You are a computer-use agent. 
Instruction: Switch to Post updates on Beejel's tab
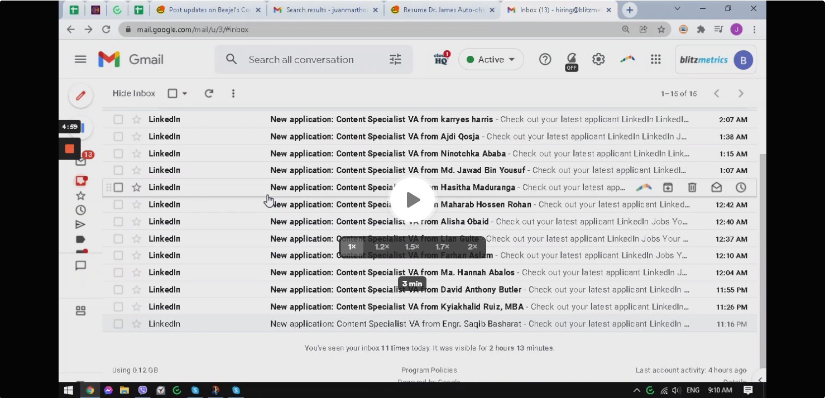[x=209, y=10]
